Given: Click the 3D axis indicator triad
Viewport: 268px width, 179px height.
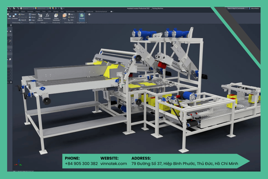Looking at the screenshot, I should point(18,163).
